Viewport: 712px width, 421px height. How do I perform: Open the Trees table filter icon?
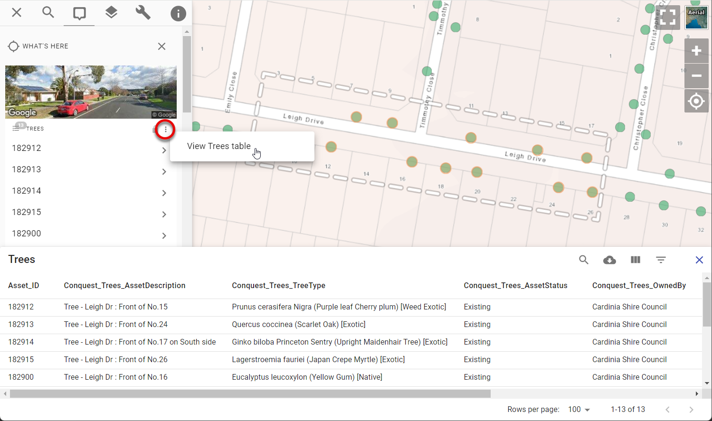[x=661, y=260]
